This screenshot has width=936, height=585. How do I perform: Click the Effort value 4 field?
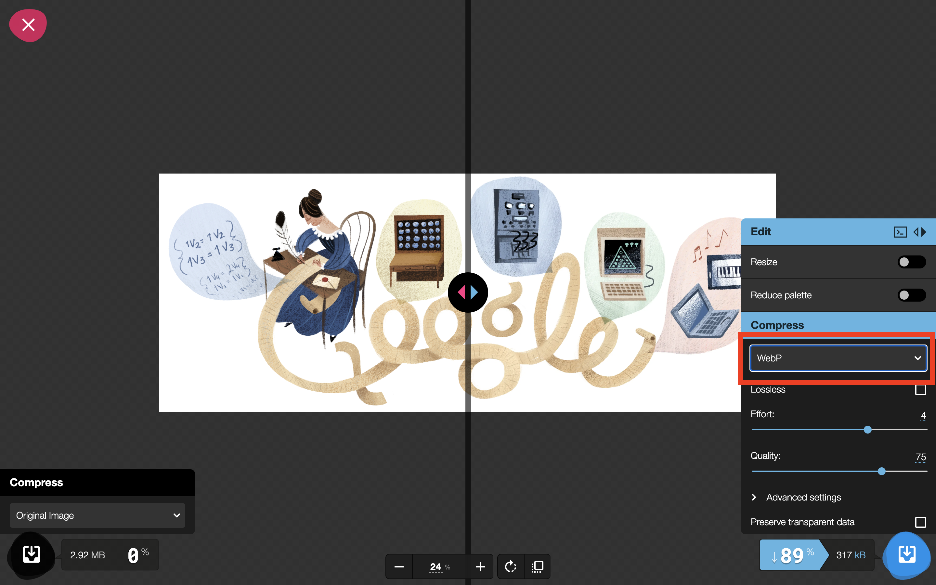pos(923,416)
